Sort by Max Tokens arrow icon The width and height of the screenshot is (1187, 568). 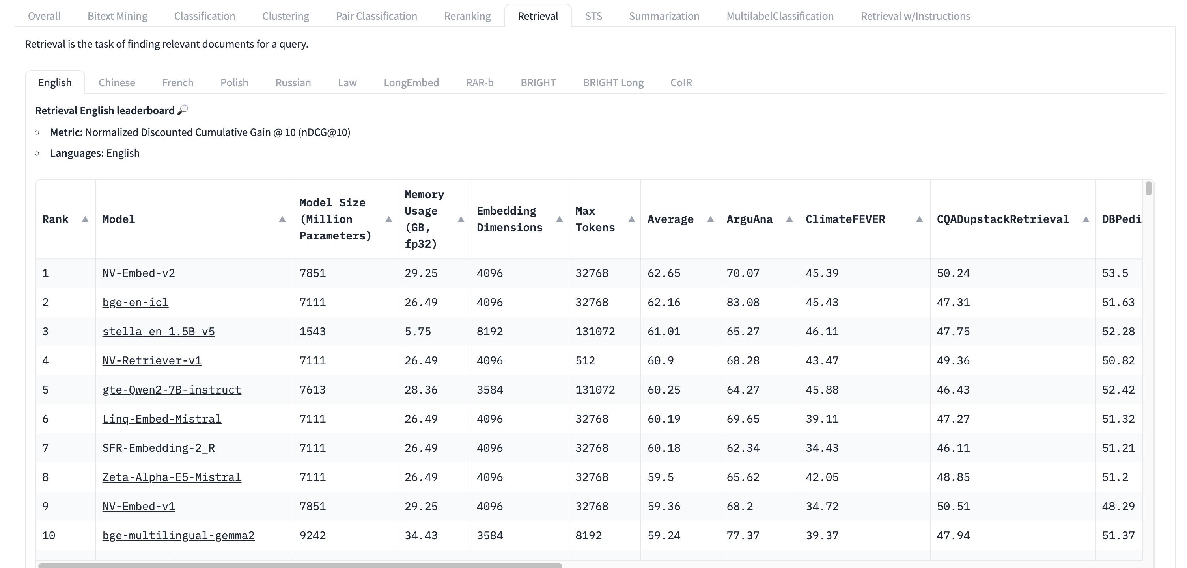631,219
